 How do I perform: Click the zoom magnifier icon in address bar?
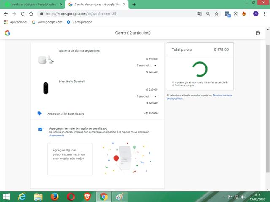coord(208,14)
